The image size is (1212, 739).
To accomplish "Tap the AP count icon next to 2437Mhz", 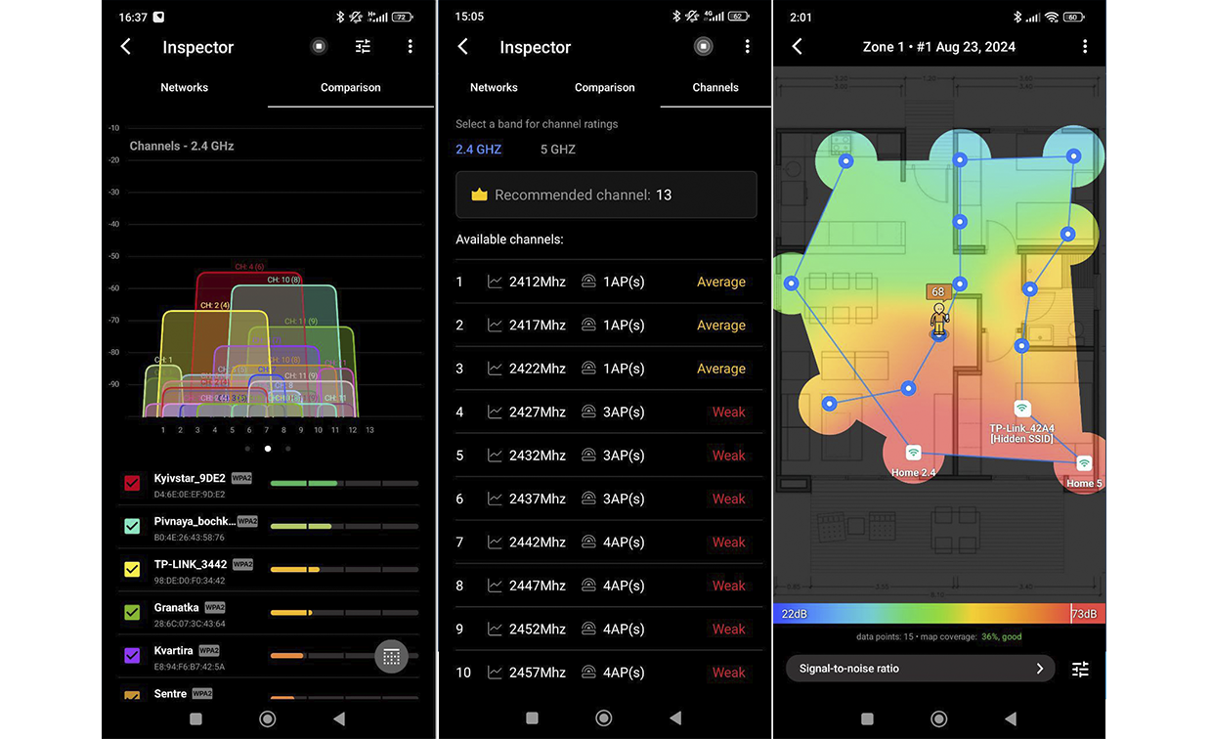I will pos(588,499).
